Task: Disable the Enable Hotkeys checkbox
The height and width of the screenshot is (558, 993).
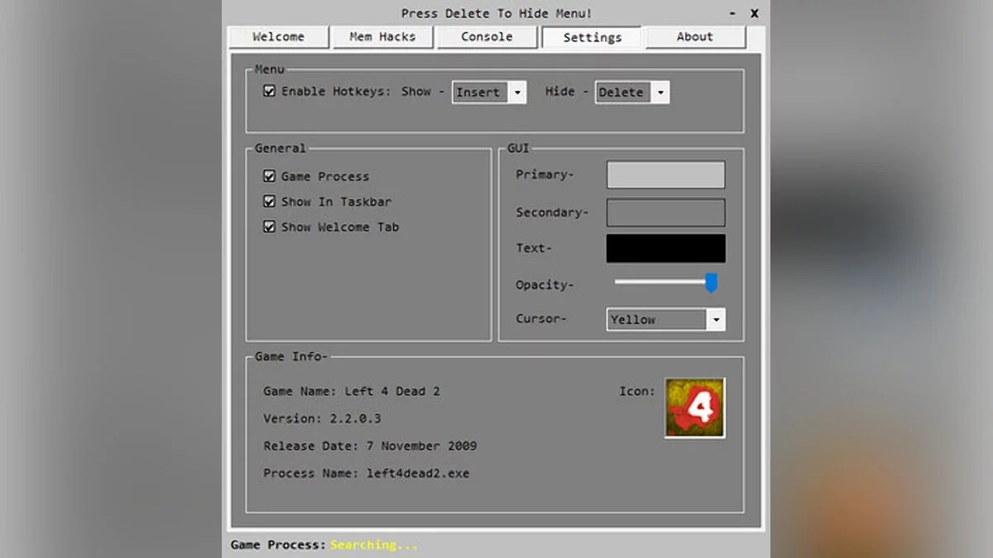Action: (269, 91)
